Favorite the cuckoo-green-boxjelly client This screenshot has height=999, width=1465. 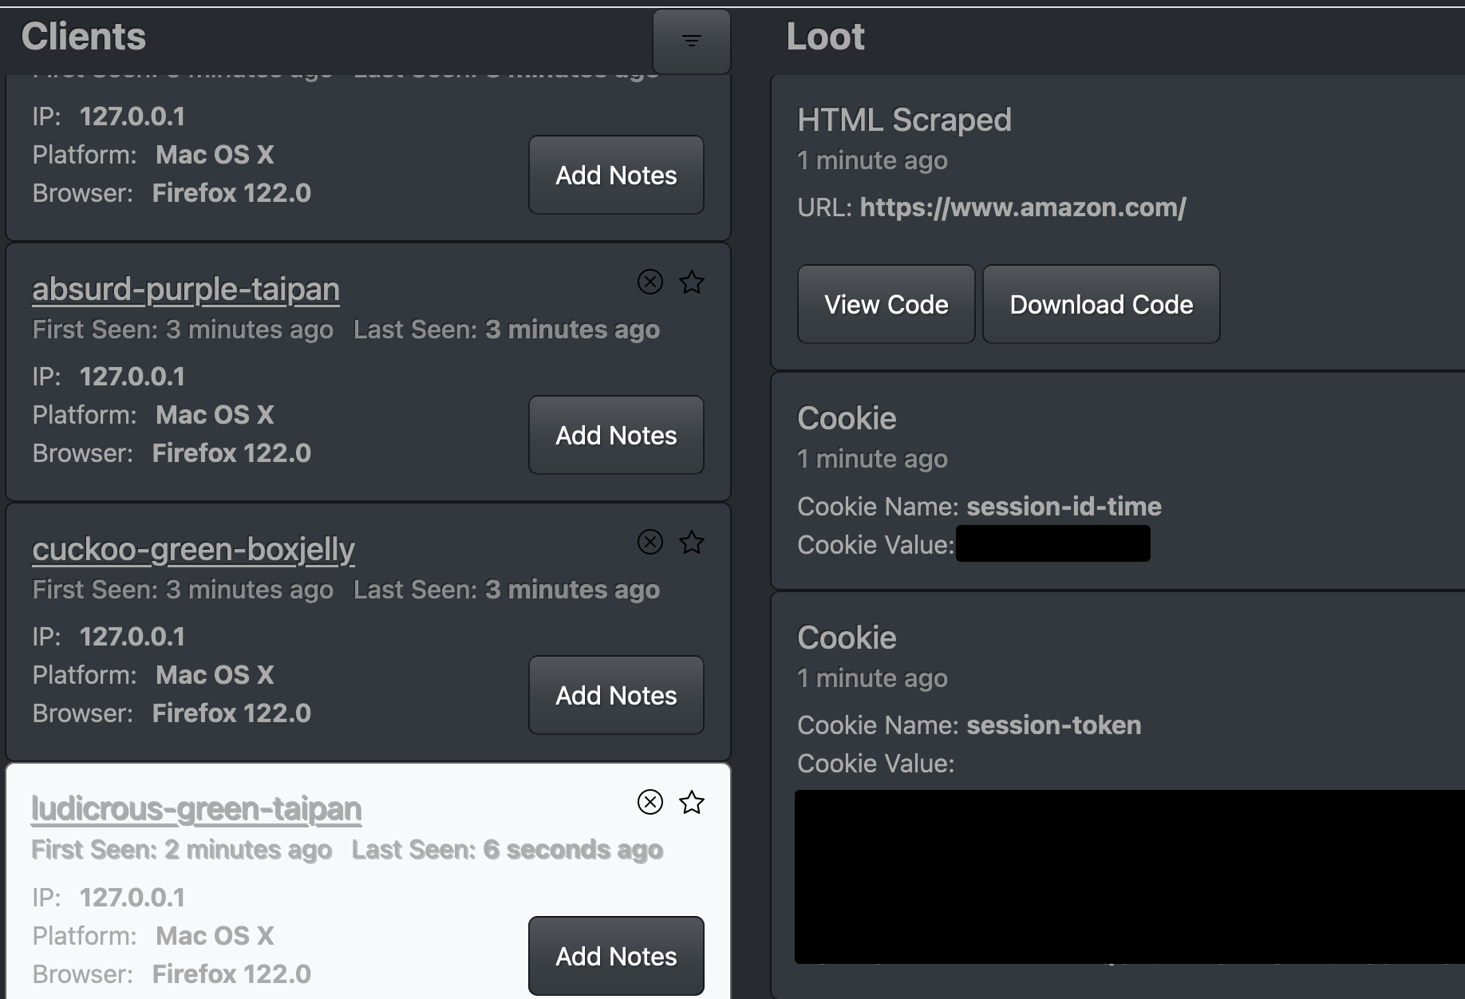click(x=692, y=542)
